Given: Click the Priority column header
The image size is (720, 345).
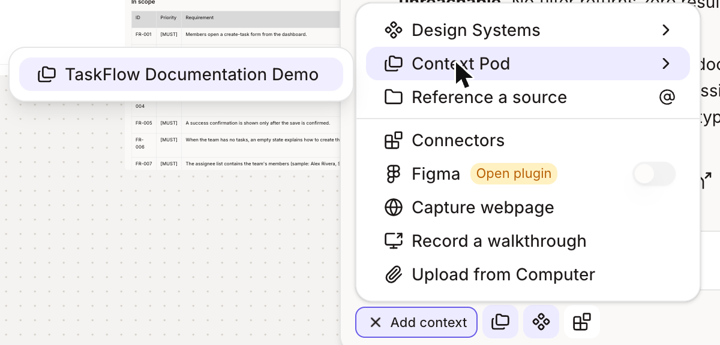Looking at the screenshot, I should (x=169, y=18).
